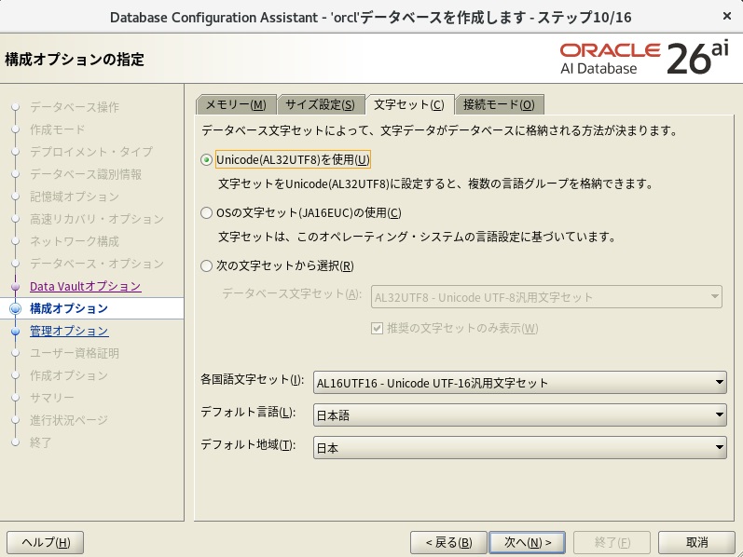Click the Data Vaultオプション step bullet

[x=16, y=287]
